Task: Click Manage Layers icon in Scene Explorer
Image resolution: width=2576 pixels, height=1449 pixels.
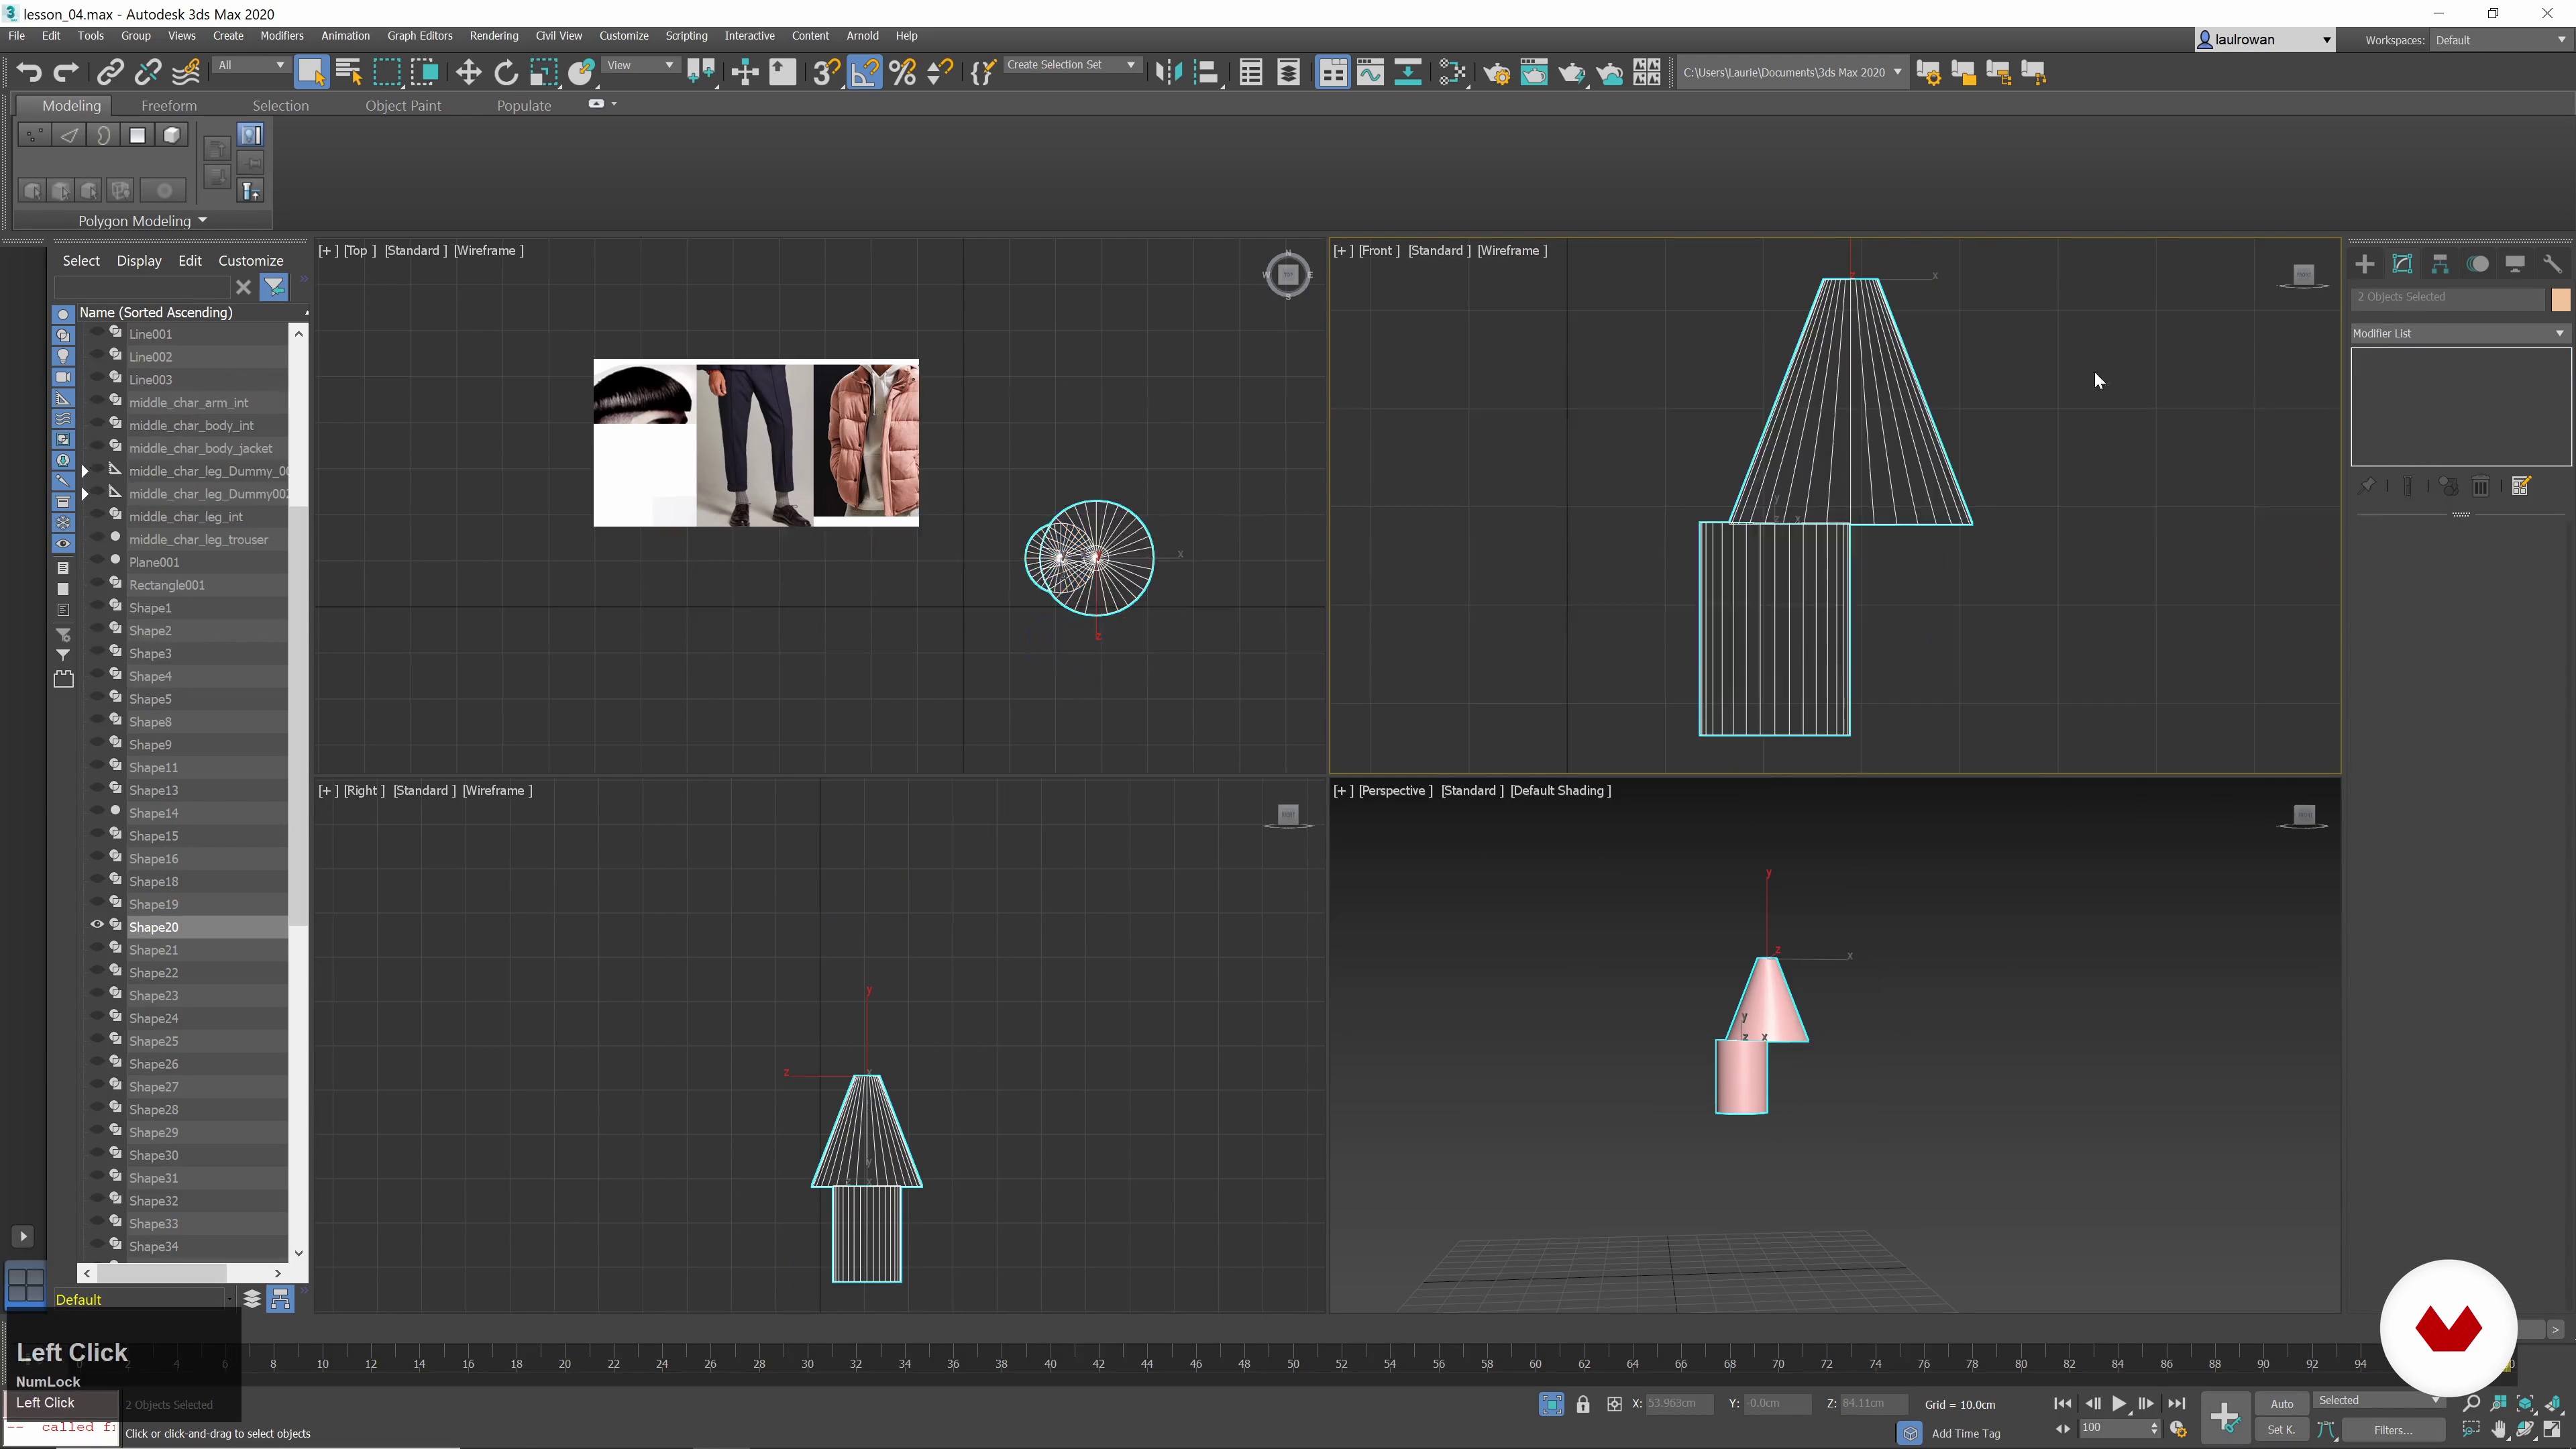Action: tap(252, 1299)
